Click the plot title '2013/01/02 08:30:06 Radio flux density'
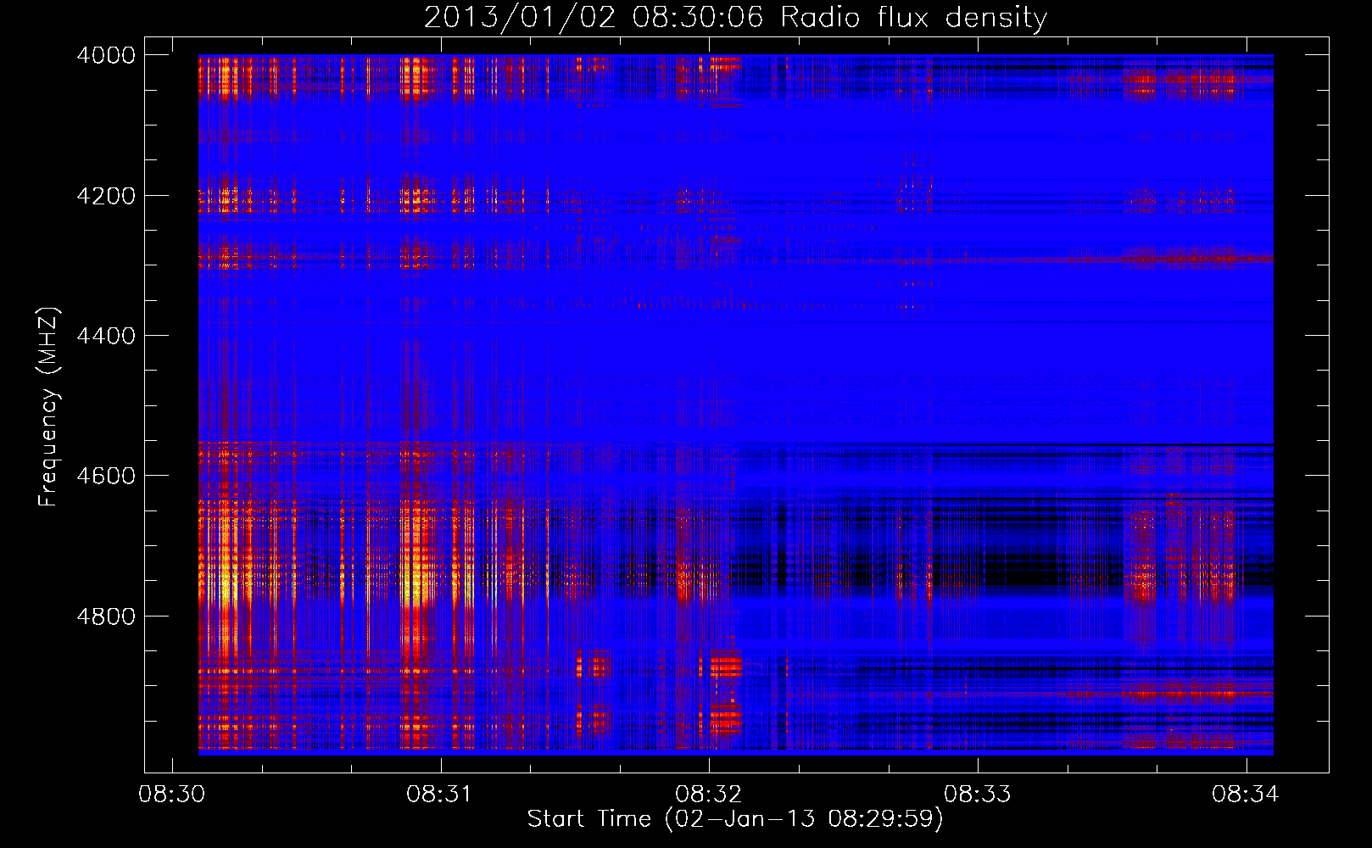The height and width of the screenshot is (848, 1372). [x=735, y=18]
